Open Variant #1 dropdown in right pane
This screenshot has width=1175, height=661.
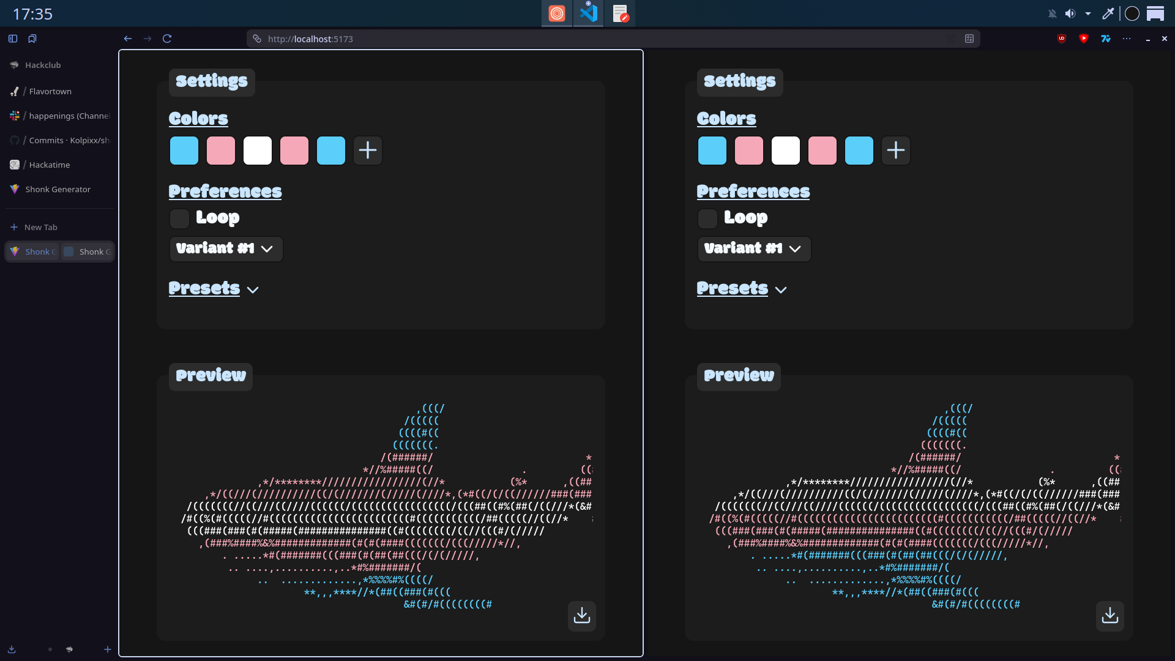pyautogui.click(x=754, y=249)
